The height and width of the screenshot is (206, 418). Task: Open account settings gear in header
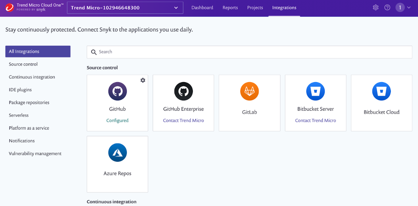click(375, 7)
